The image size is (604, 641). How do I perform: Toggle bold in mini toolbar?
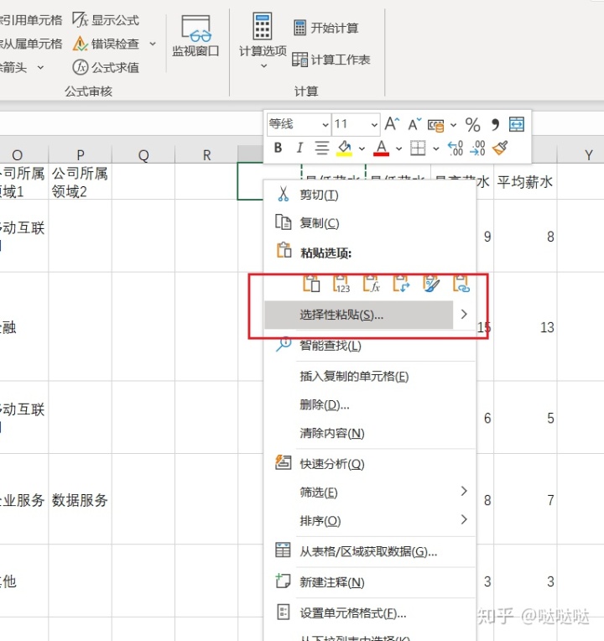(278, 148)
